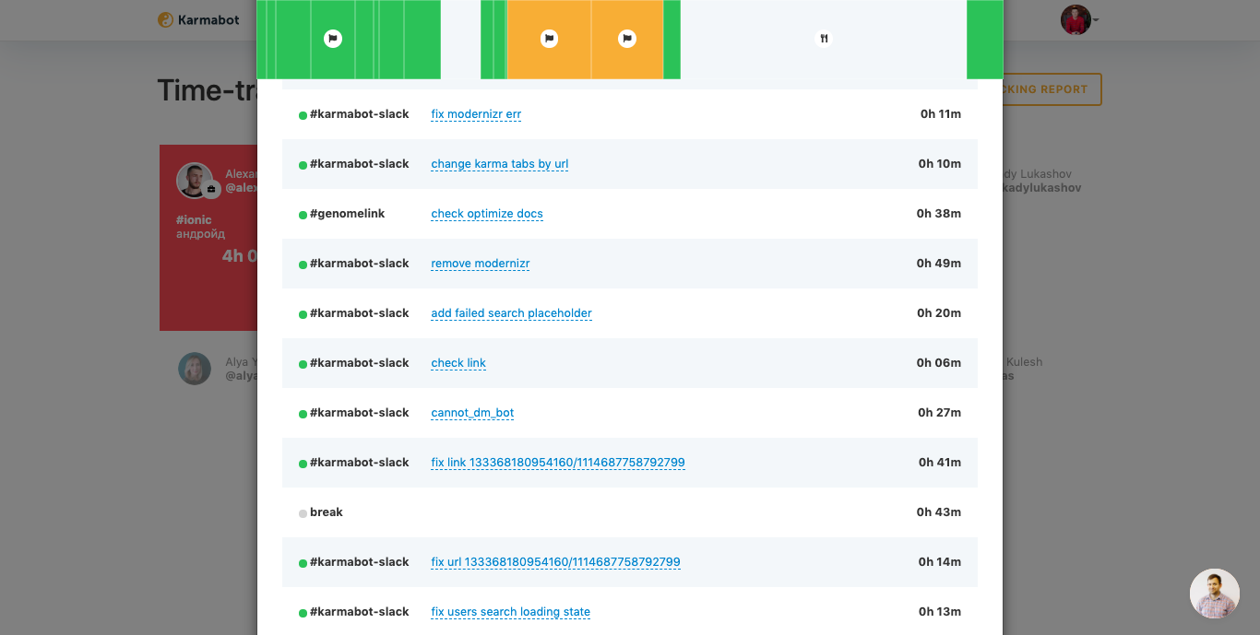Click the flag marker in the second orange block
Viewport: 1260px width, 635px height.
pos(627,39)
